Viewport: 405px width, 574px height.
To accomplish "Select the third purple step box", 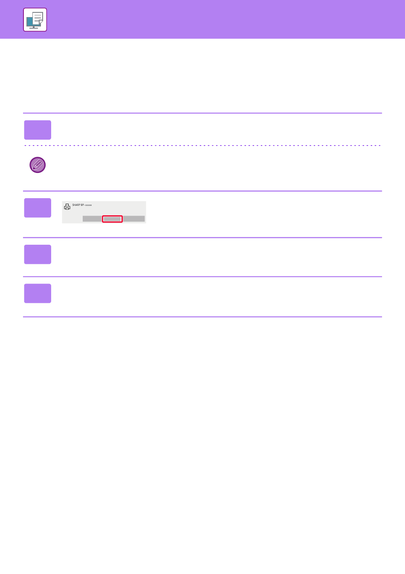I will [x=38, y=255].
